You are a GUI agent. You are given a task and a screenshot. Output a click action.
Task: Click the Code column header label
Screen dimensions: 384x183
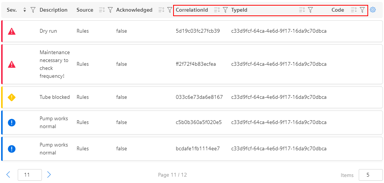click(x=338, y=10)
